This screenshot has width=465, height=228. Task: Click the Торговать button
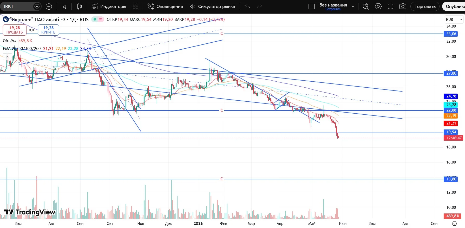pos(425,6)
